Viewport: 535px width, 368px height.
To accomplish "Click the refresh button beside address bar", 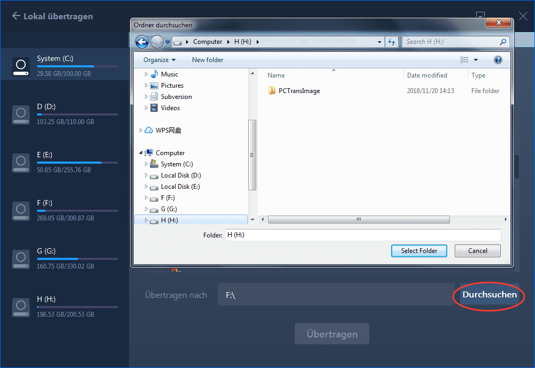I will (392, 42).
